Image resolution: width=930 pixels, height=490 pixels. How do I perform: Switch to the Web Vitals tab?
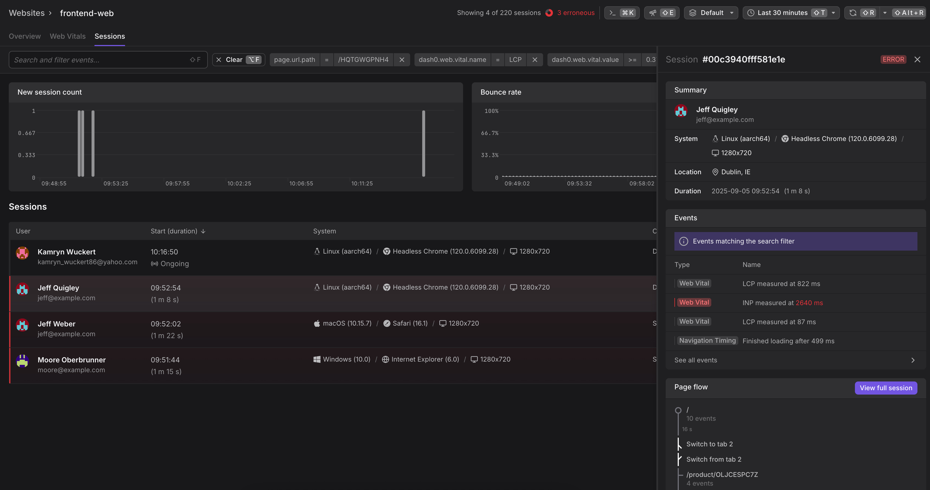pyautogui.click(x=67, y=37)
